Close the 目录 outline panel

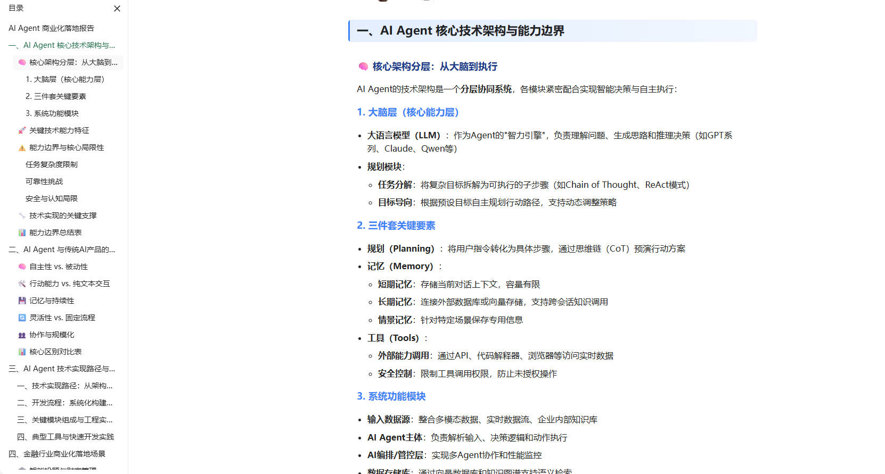pos(117,9)
